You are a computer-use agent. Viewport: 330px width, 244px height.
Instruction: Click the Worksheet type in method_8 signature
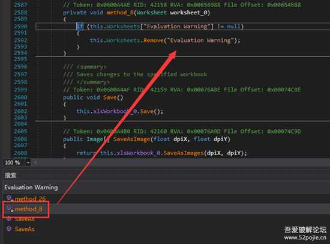tap(152, 13)
